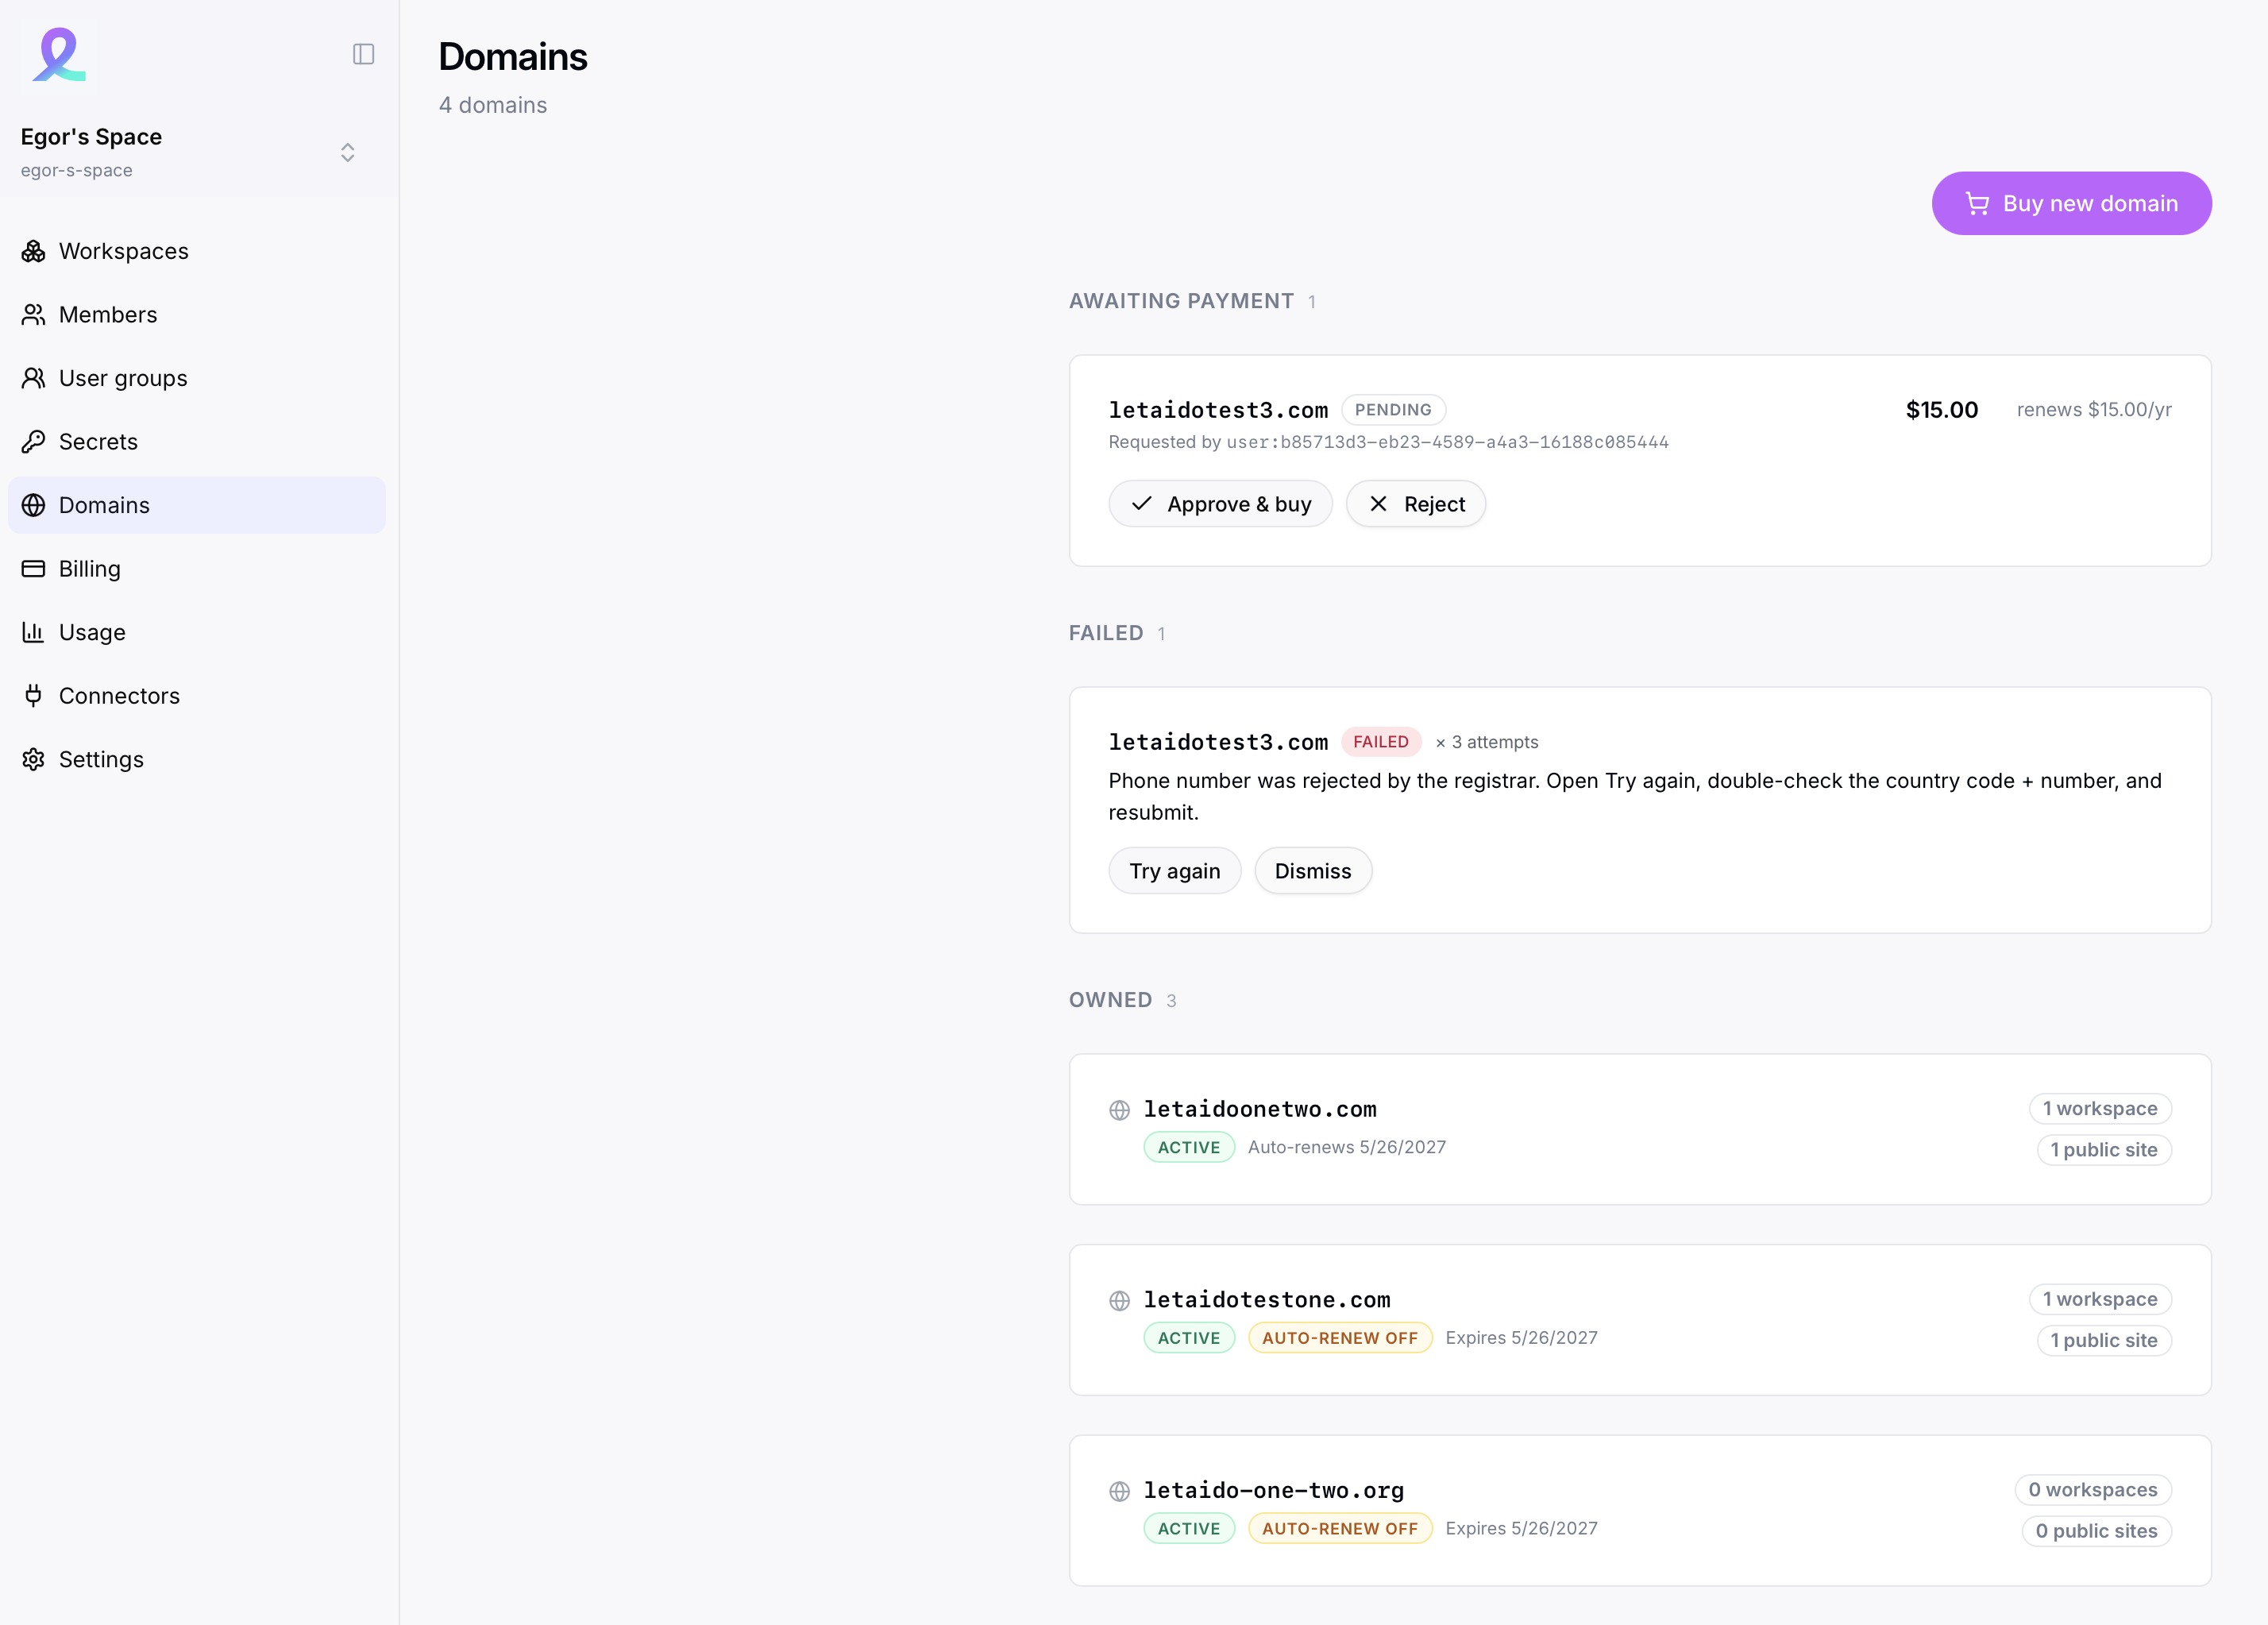The image size is (2268, 1625).
Task: Click the Billing card icon
Action: 34,569
